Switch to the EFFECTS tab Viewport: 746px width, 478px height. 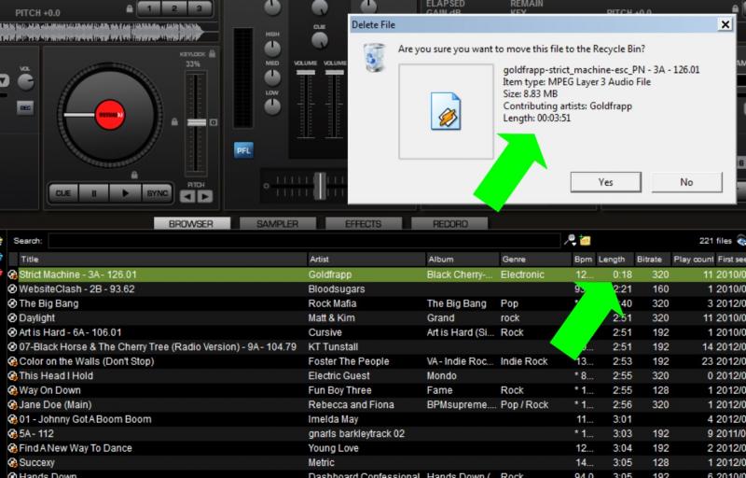[364, 224]
